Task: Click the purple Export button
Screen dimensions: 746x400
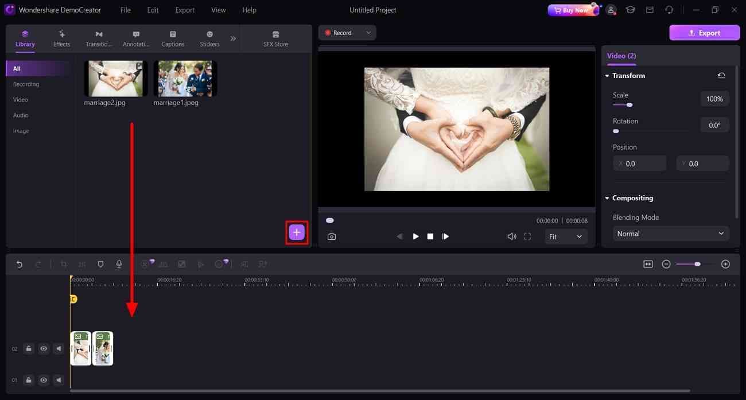Action: (704, 33)
